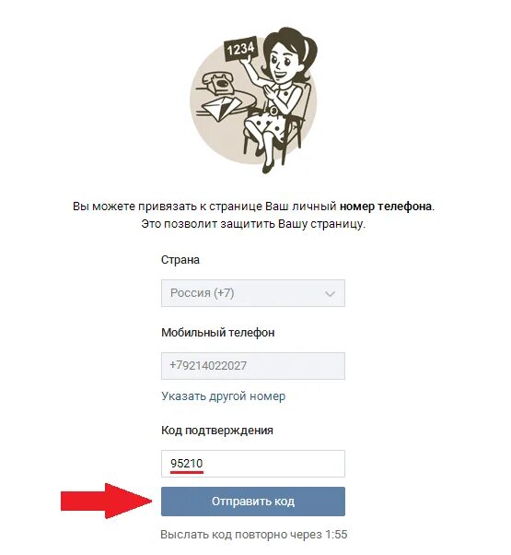Click the woman's polka dot skirt
The image size is (511, 555).
coord(267,124)
